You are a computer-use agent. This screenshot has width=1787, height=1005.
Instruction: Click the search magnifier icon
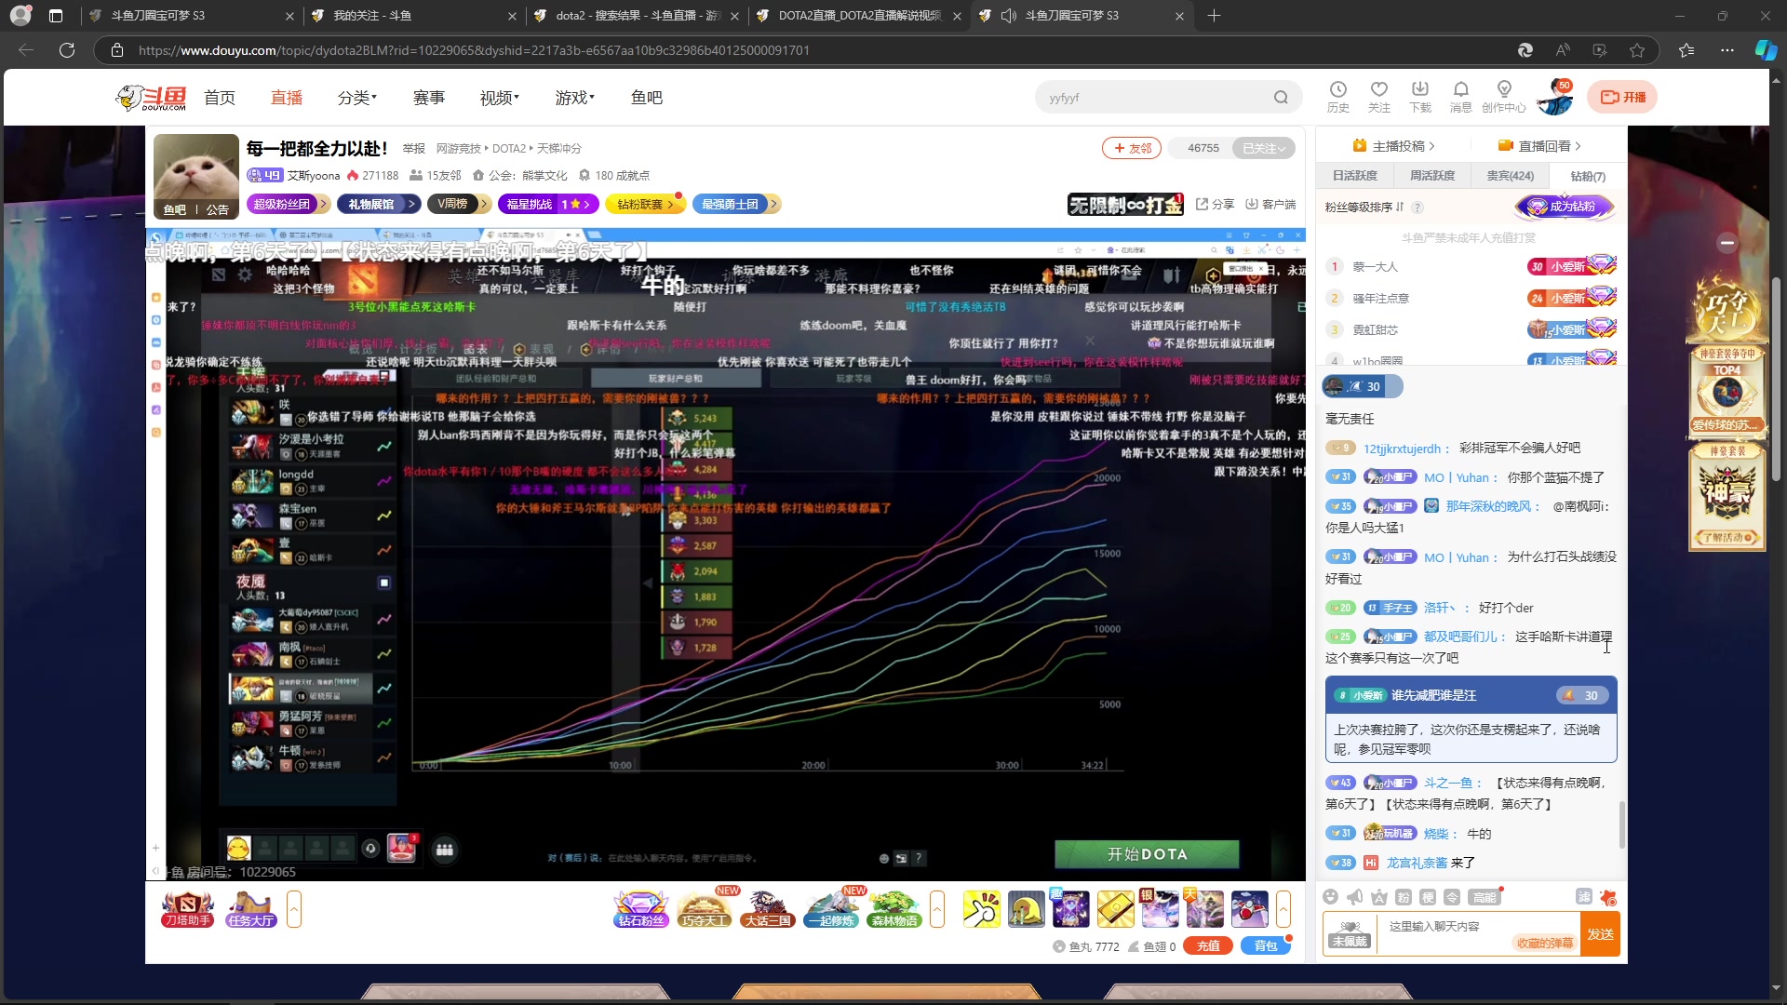click(x=1281, y=98)
